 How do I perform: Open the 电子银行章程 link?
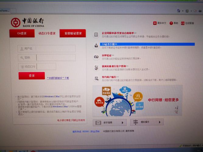coord(64,120)
